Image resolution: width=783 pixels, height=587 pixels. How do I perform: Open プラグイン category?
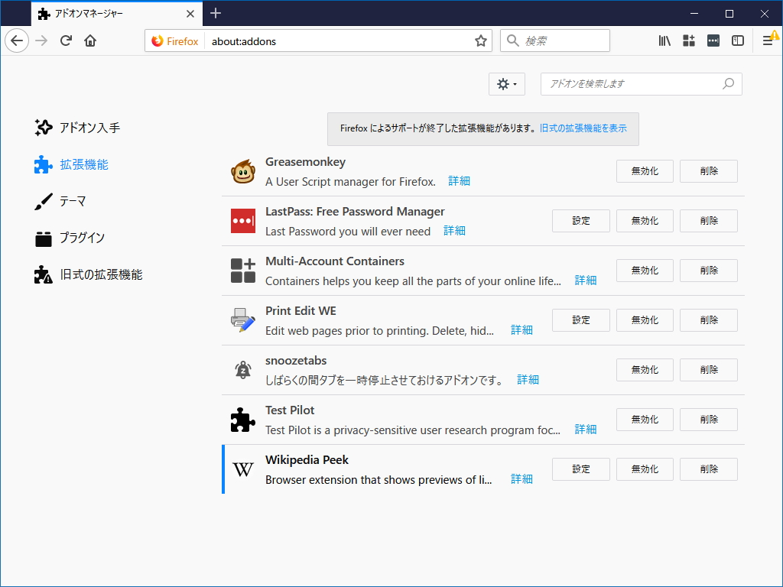(70, 238)
